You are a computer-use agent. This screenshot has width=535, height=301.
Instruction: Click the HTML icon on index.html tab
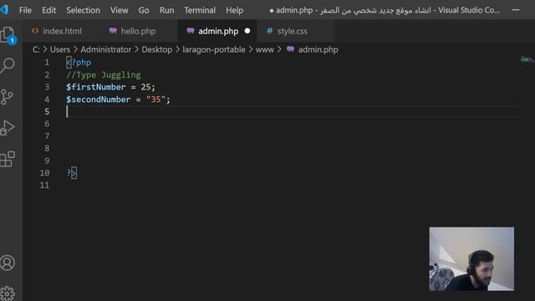click(x=35, y=31)
